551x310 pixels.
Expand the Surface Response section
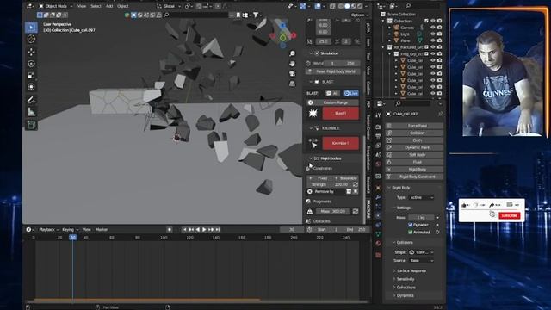click(x=412, y=270)
